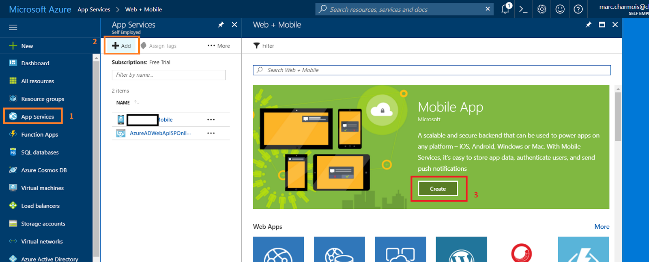Screen dimensions: 649x262
Task: Select the first Web App globe tile
Action: pos(278,249)
